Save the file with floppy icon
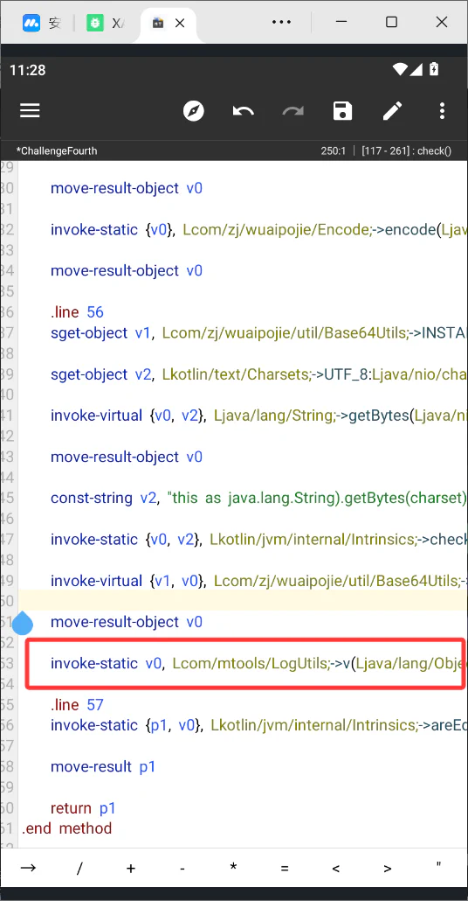 pyautogui.click(x=342, y=110)
